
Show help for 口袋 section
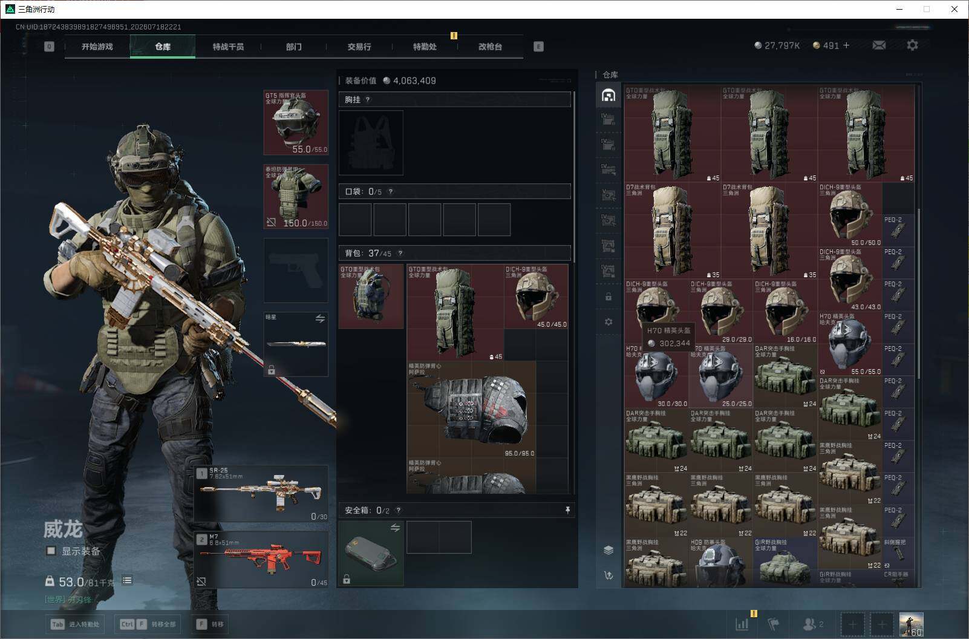pyautogui.click(x=391, y=192)
